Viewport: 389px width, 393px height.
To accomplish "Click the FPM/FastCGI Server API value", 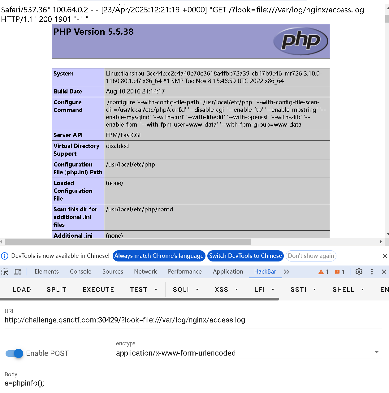I will click(x=123, y=135).
